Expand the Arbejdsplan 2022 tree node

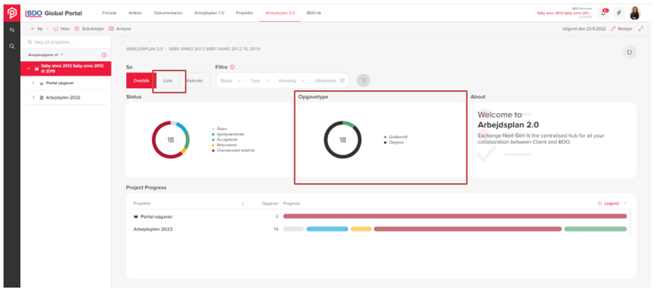pyautogui.click(x=33, y=98)
